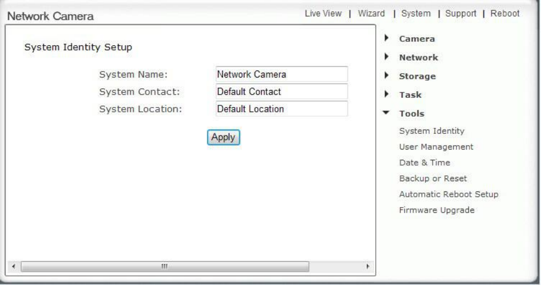Viewport: 541px width, 285px height.
Task: Click the horizontal scrollbar thumb
Action: click(165, 266)
